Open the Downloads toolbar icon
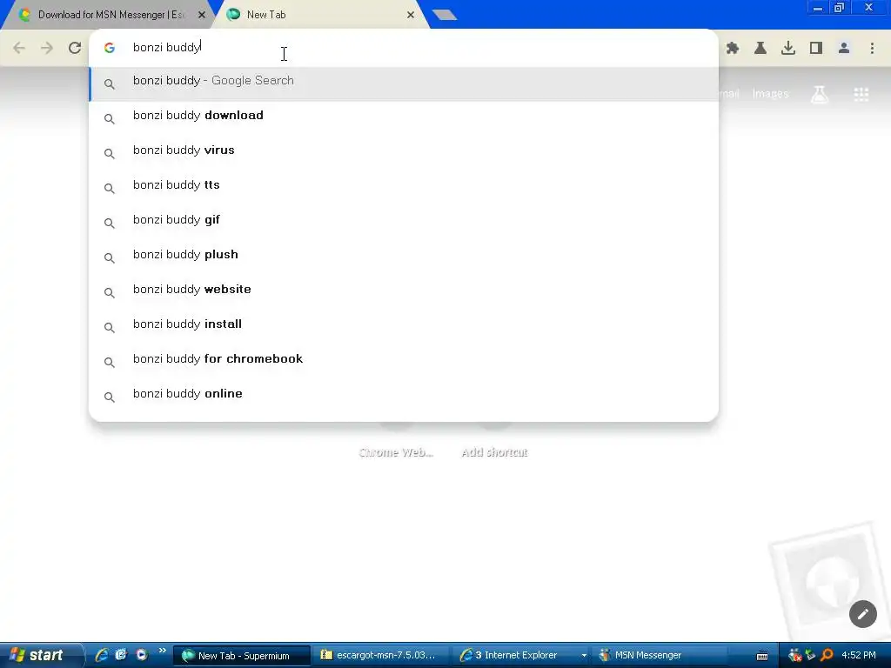Screen dimensions: 891x668 point(788,48)
